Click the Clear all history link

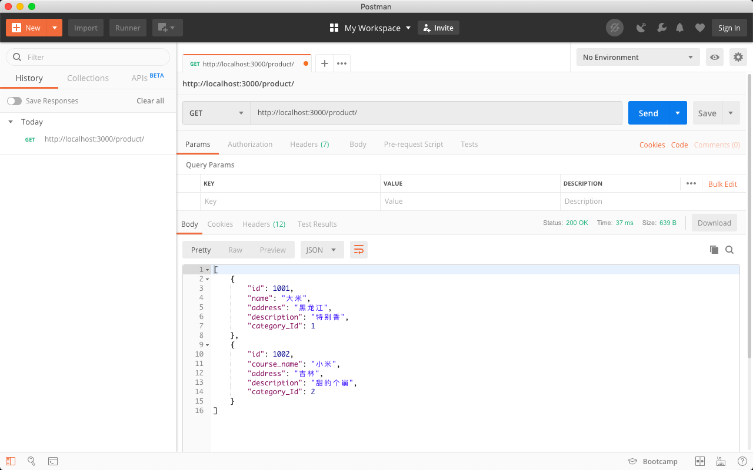(x=150, y=101)
